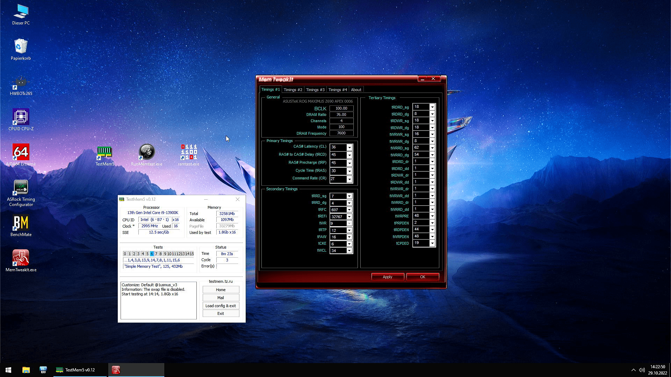Expand the tRFC dropdown
671x377 pixels.
tap(349, 210)
